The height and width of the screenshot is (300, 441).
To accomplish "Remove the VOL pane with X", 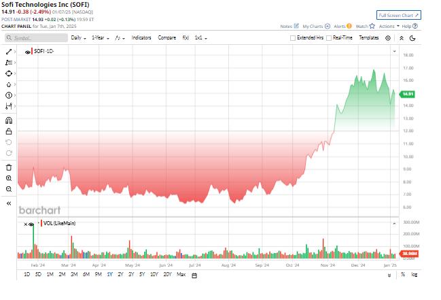I will 26,224.
